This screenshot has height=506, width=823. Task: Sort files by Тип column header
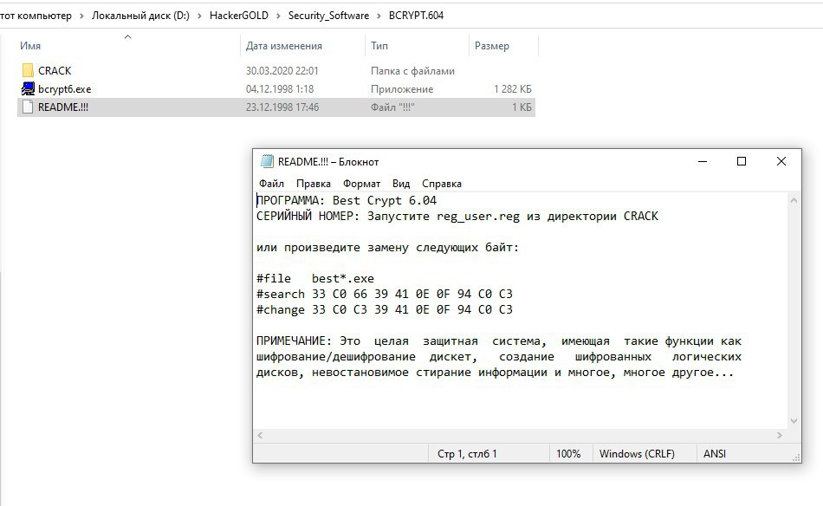click(379, 46)
